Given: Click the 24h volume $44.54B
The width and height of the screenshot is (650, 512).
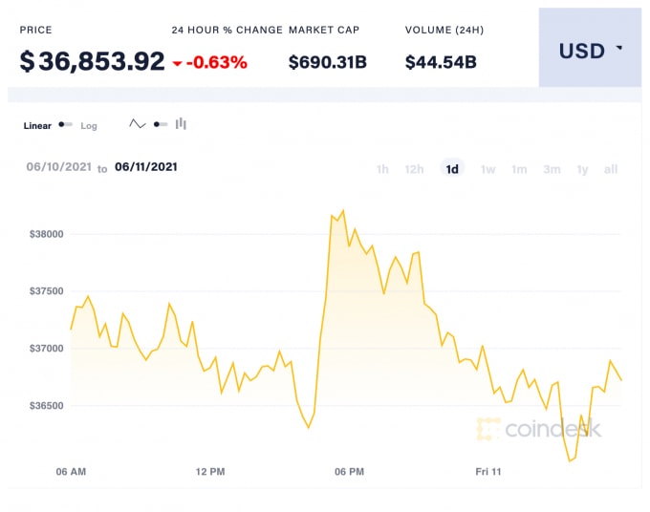Looking at the screenshot, I should point(441,62).
